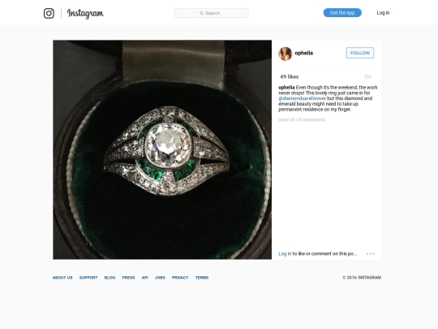Follow ophelia with the FOLLOW button
This screenshot has width=438, height=329.
360,53
